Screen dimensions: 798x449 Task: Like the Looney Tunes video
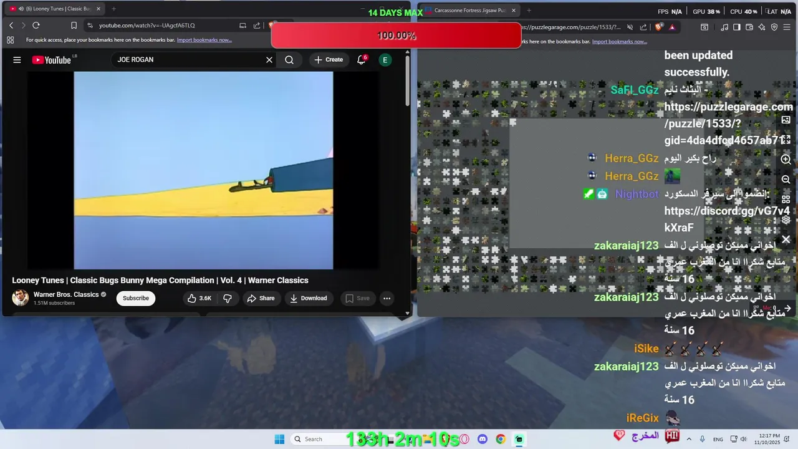[199, 298]
